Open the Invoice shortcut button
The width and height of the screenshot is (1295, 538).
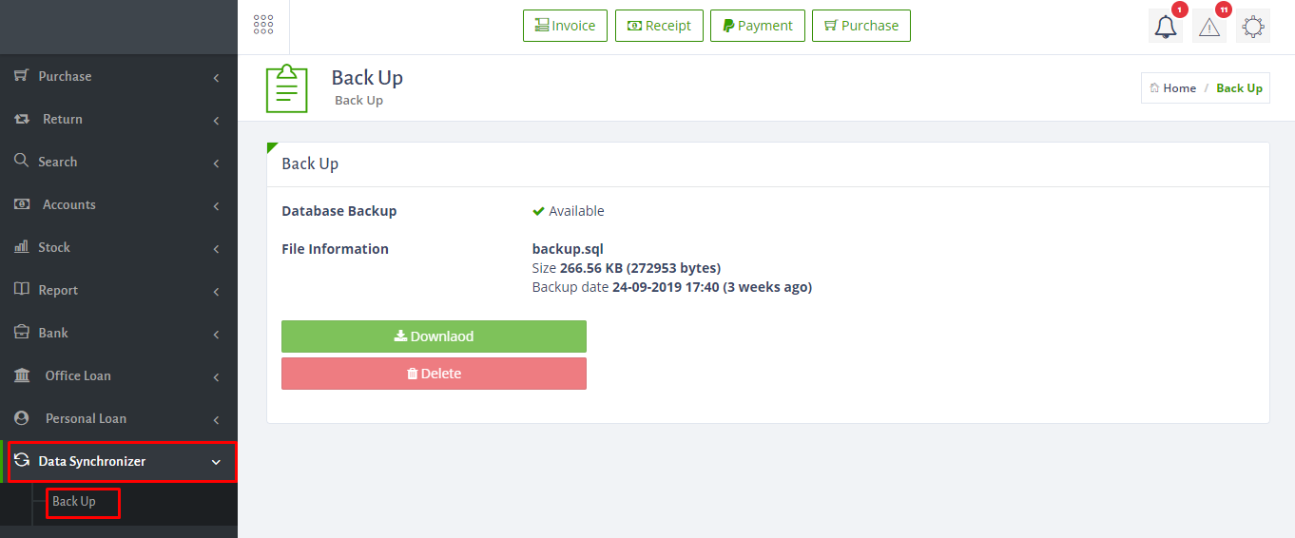(x=565, y=26)
